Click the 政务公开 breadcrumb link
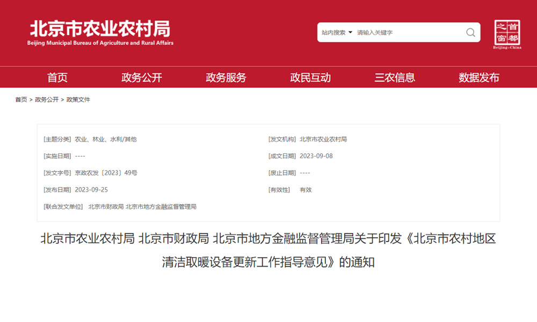This screenshot has height=322, width=537. 47,100
